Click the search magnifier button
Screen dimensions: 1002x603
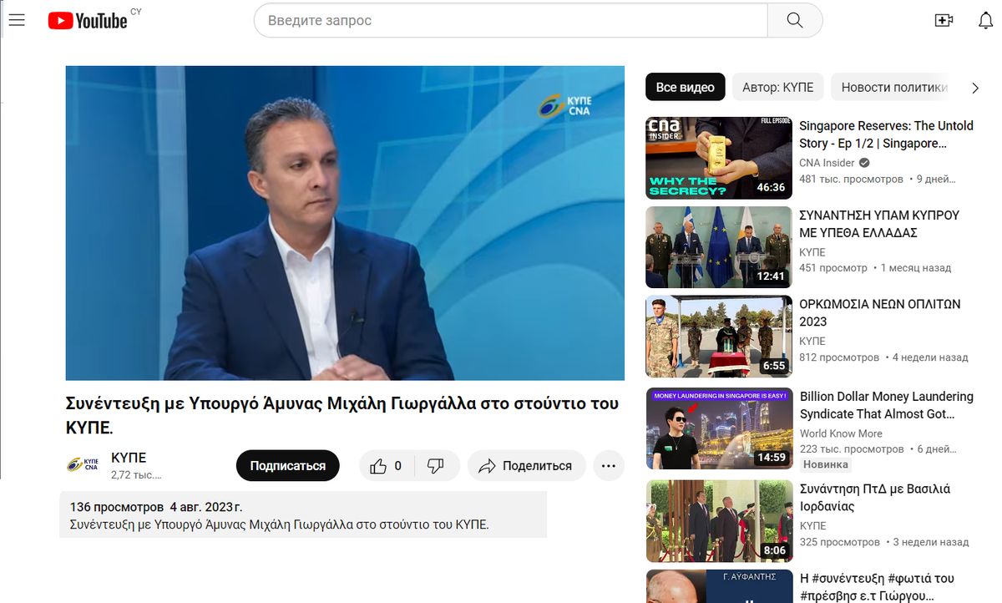[x=795, y=20]
